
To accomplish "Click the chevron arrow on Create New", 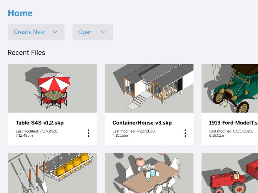I will click(55, 32).
